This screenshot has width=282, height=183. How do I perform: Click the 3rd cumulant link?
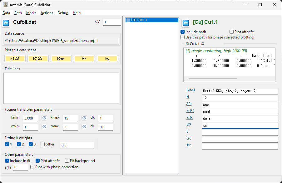point(189,138)
